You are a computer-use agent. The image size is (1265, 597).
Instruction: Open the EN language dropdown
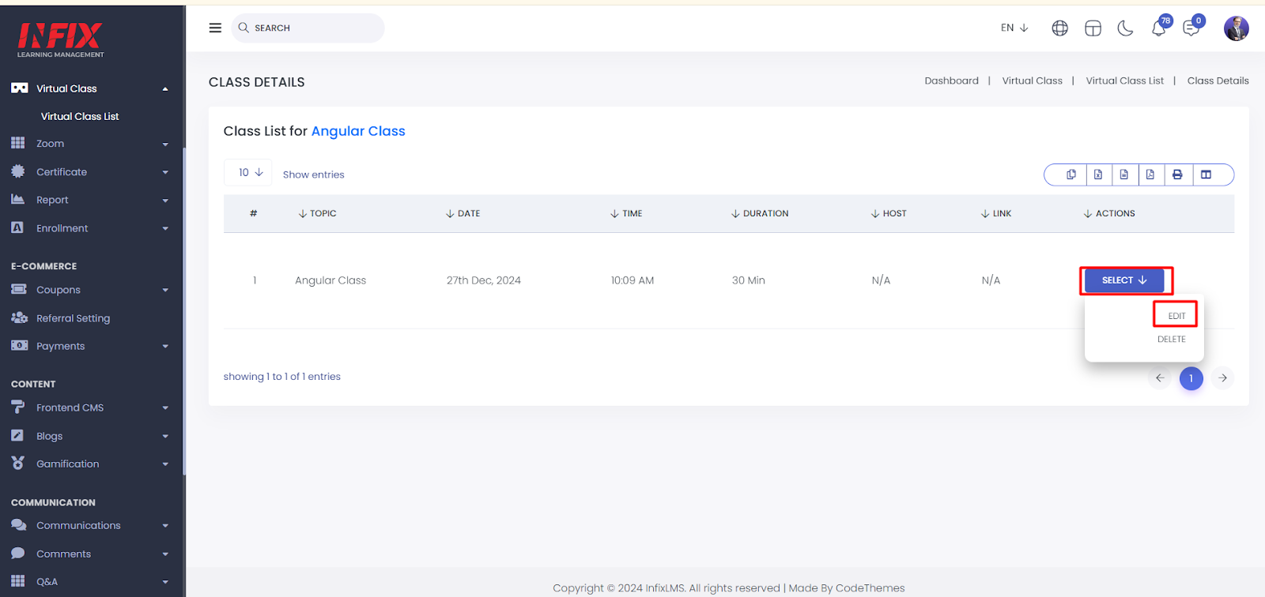[x=1014, y=28]
